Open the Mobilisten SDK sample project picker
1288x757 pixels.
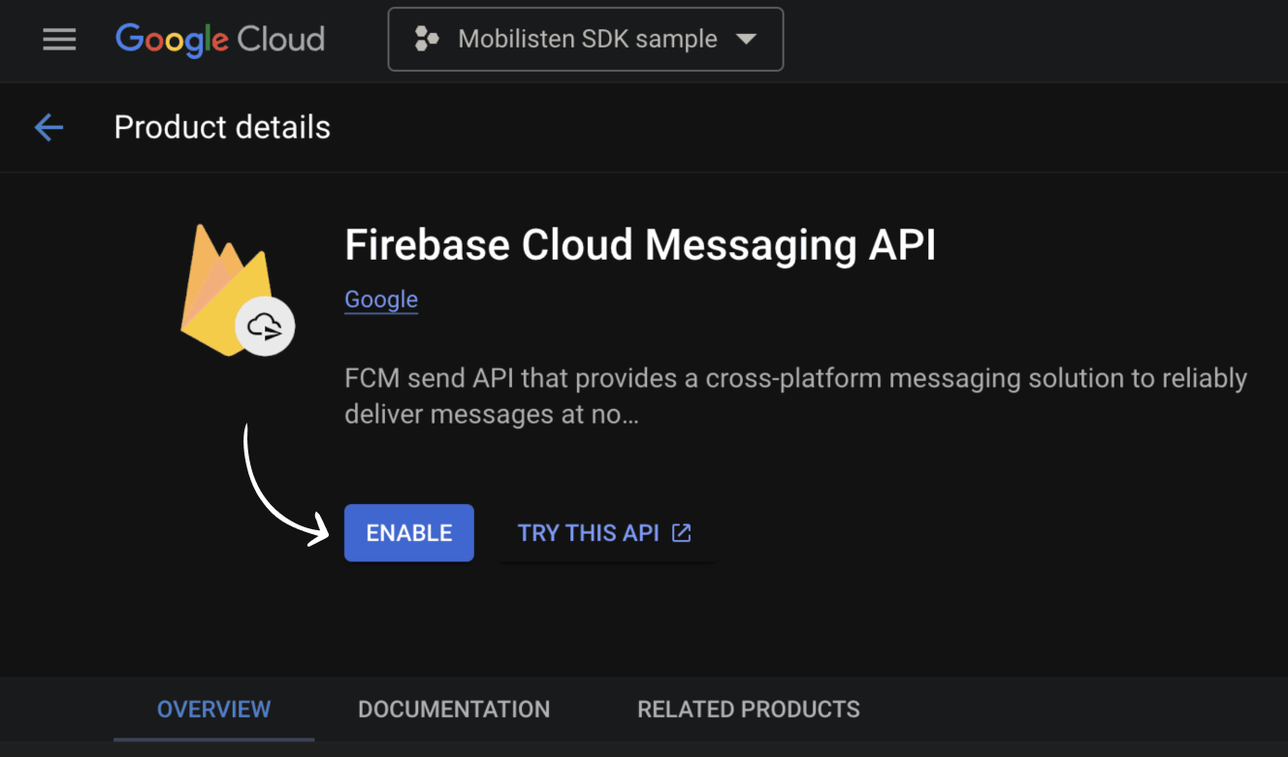[x=587, y=40]
